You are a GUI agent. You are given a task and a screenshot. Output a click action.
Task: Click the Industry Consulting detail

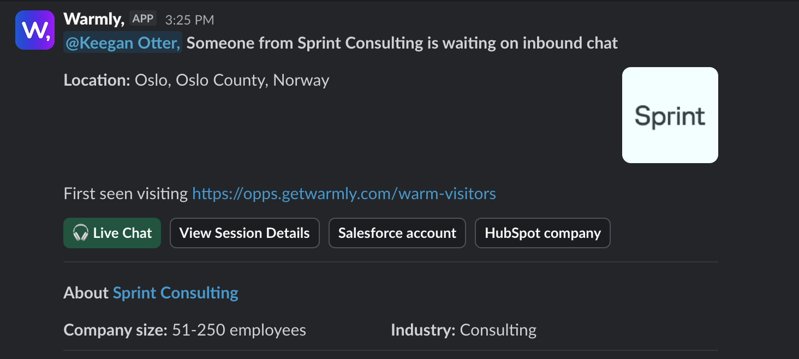coord(463,330)
